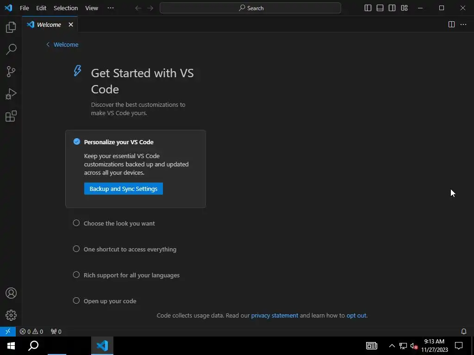
Task: Click the VS Code logo in title bar
Action: tap(8, 8)
